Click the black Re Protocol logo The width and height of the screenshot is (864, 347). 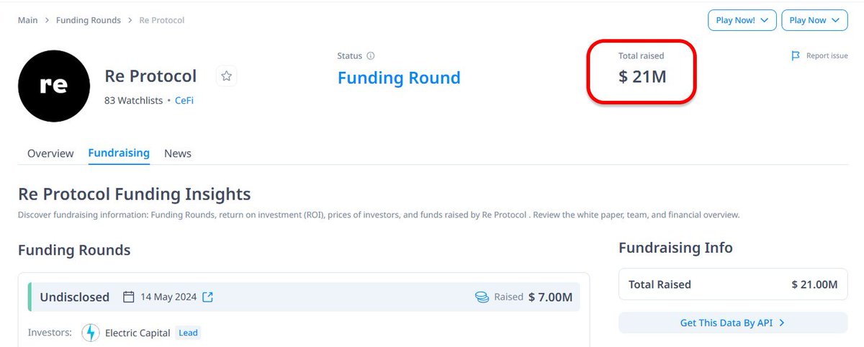[54, 86]
